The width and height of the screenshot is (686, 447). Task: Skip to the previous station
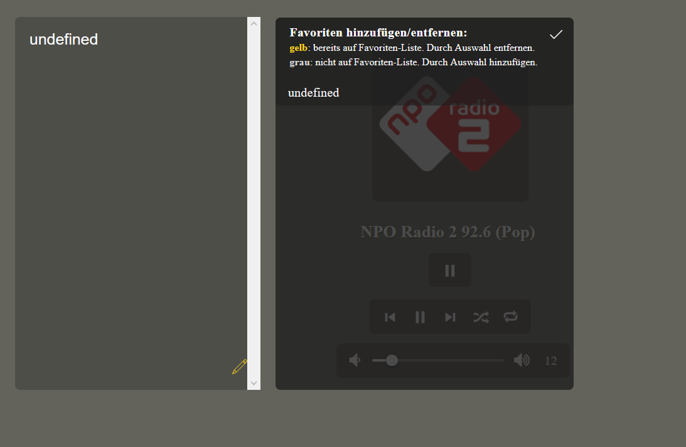(390, 317)
